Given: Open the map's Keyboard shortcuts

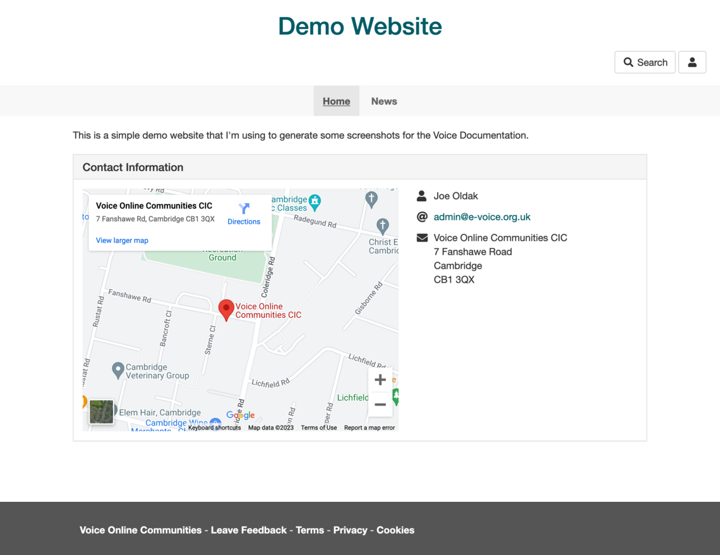Looking at the screenshot, I should tap(214, 427).
